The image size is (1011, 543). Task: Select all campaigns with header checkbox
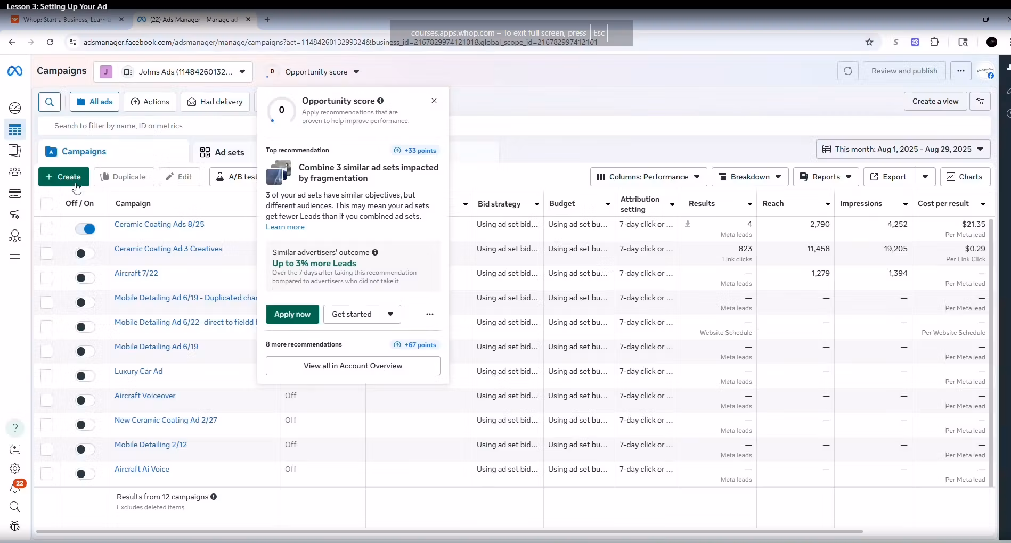tap(47, 204)
